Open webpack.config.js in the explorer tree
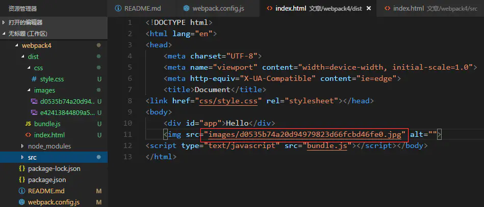The width and height of the screenshot is (484, 207). click(54, 202)
